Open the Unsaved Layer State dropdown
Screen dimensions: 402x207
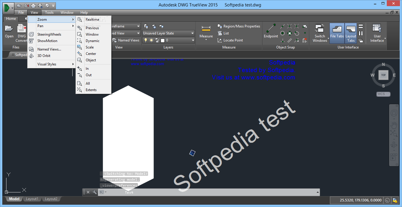coord(168,33)
